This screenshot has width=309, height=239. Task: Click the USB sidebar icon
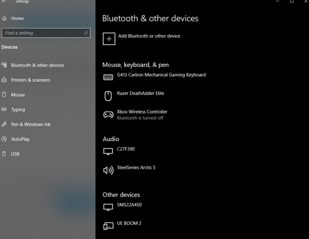[x=4, y=154]
